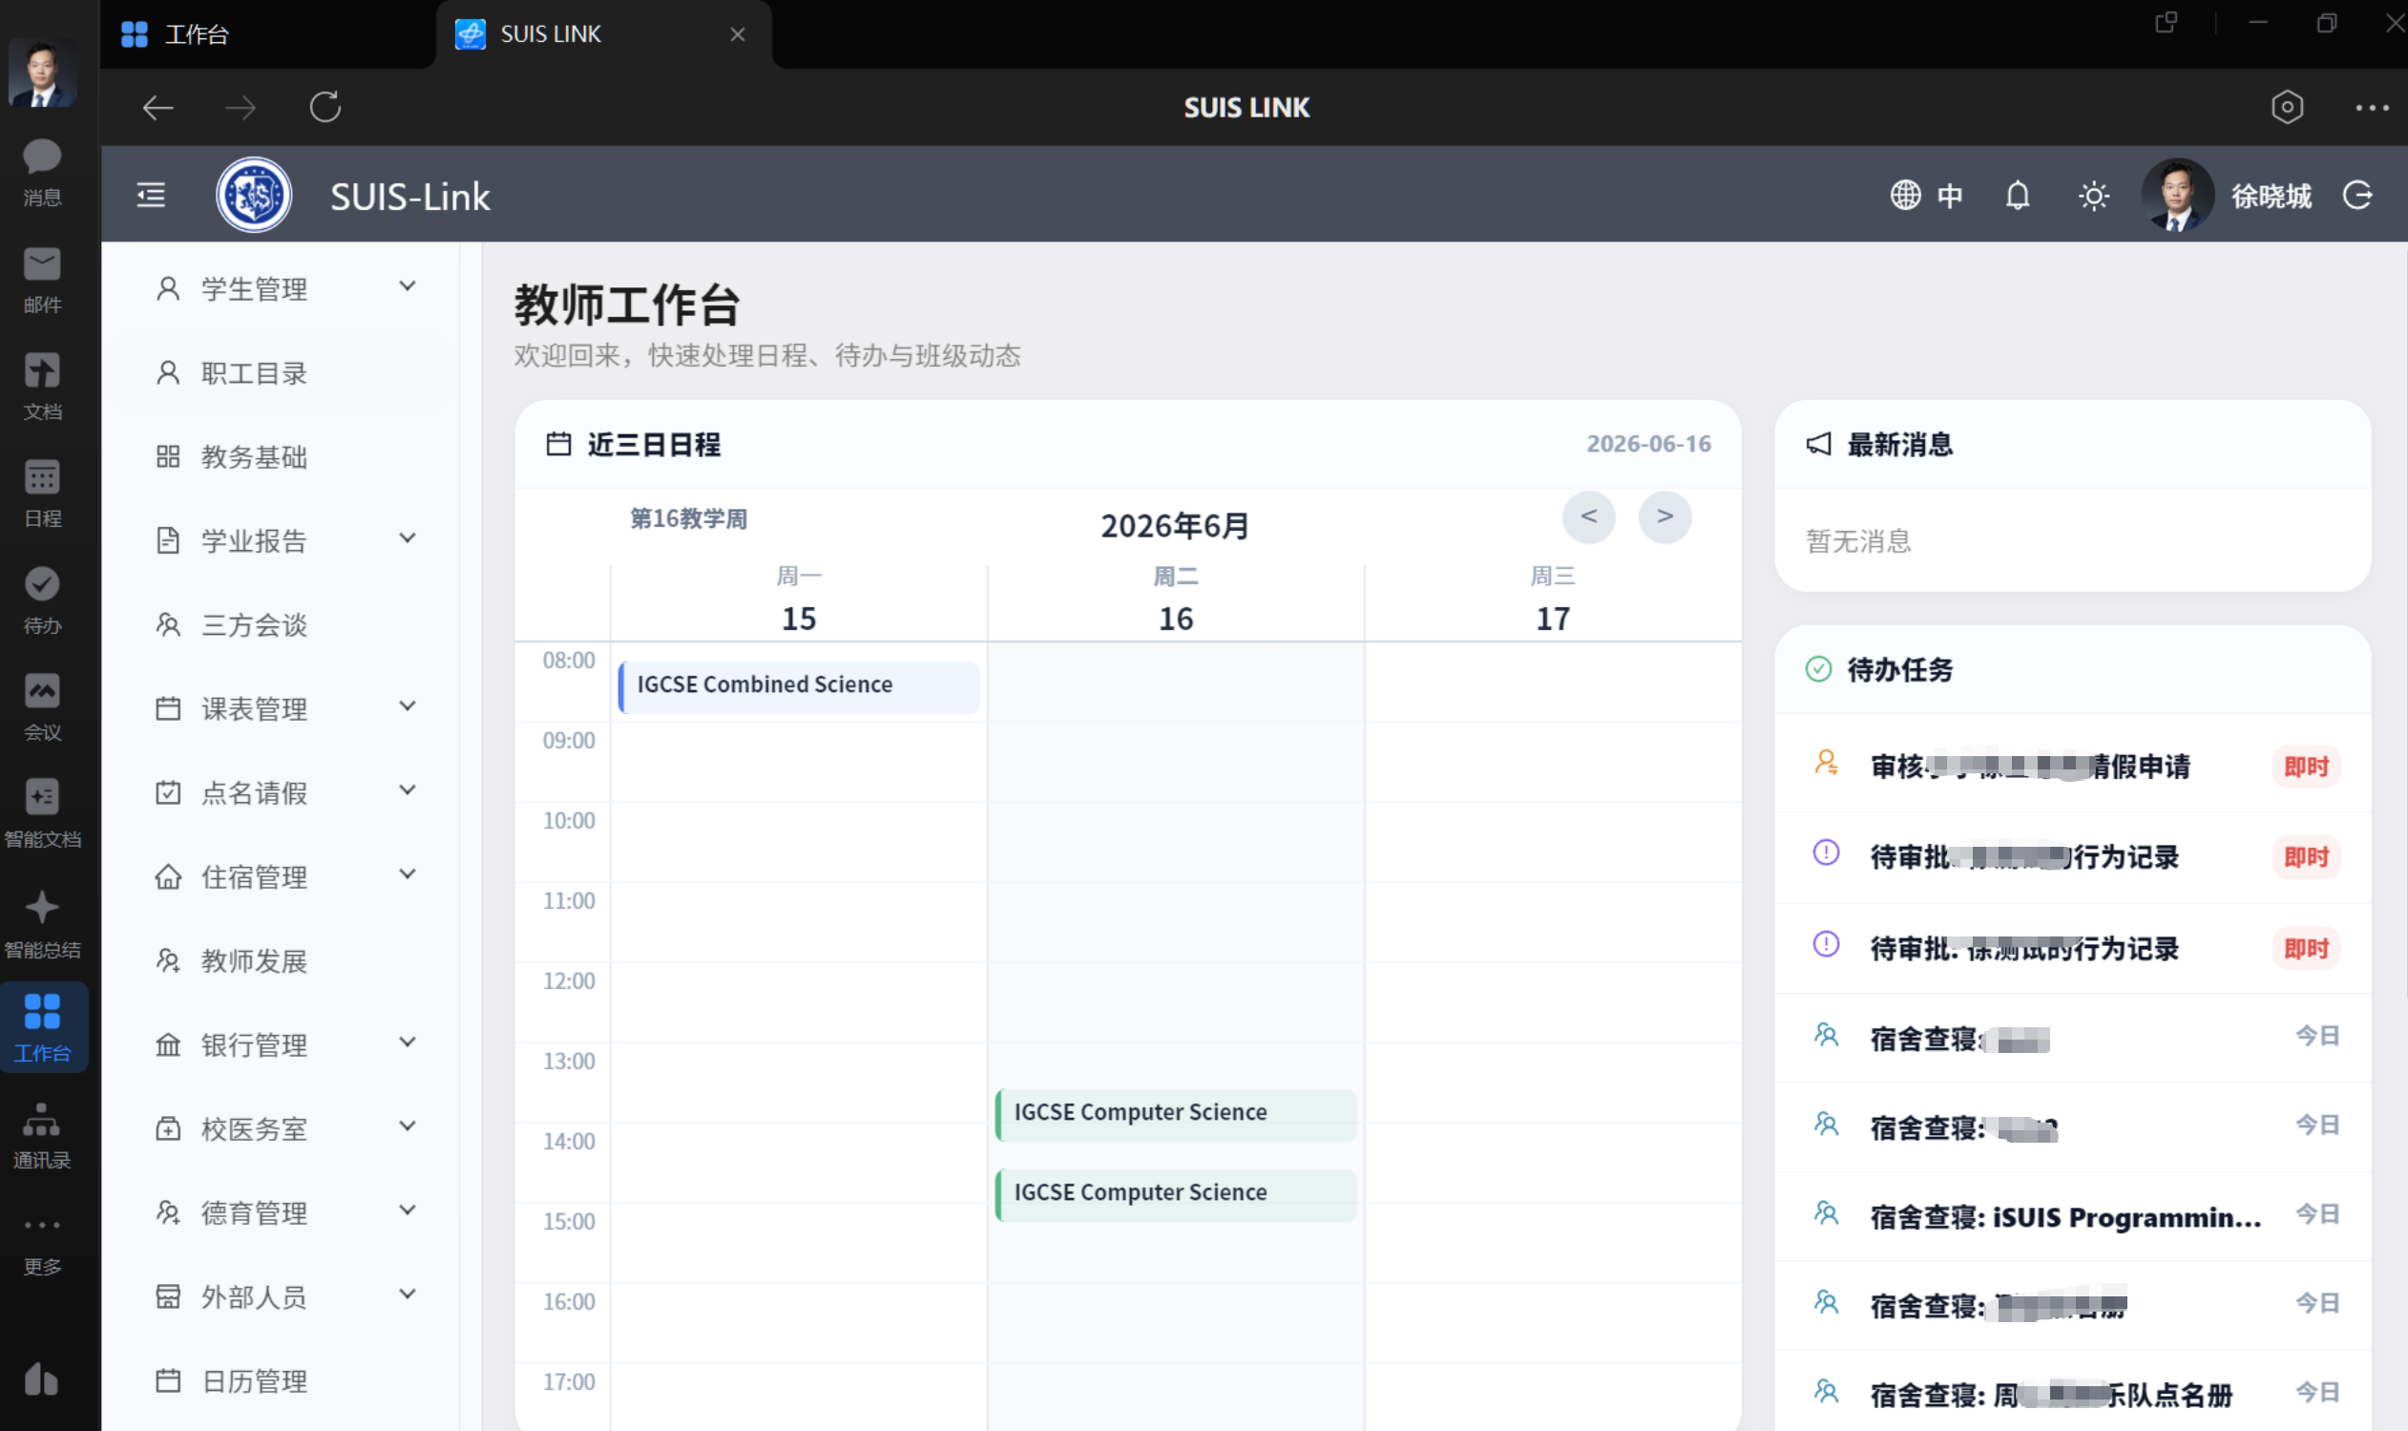Open the 宿舍查寝 …乐队点名册 task

[x=2073, y=1394]
